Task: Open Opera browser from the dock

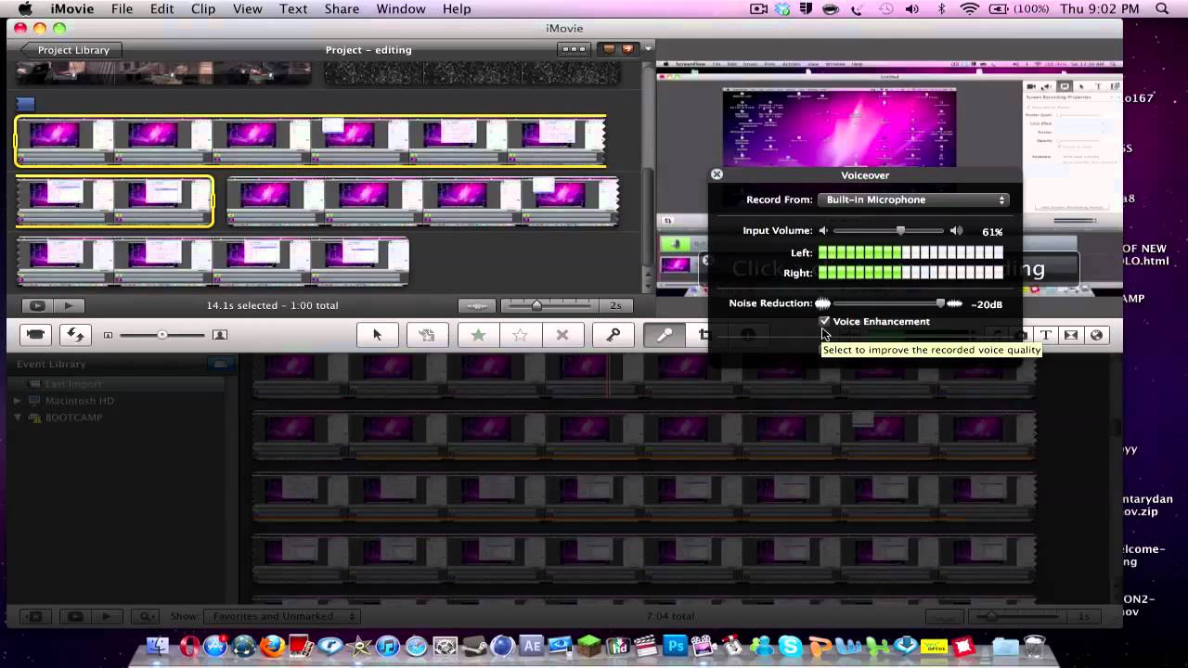Action: (x=187, y=646)
